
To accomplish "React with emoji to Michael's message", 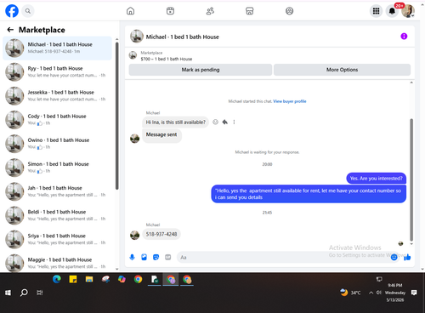I will (215, 122).
